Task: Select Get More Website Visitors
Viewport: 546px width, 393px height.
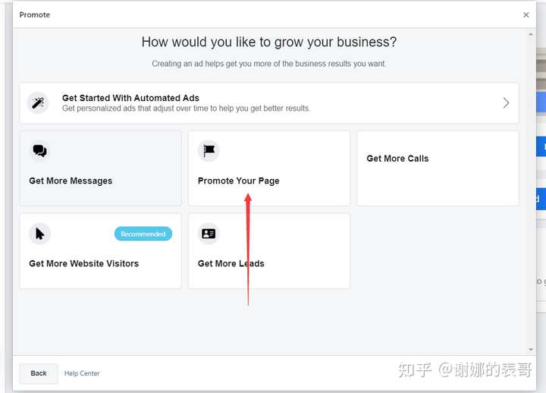Action: 101,251
